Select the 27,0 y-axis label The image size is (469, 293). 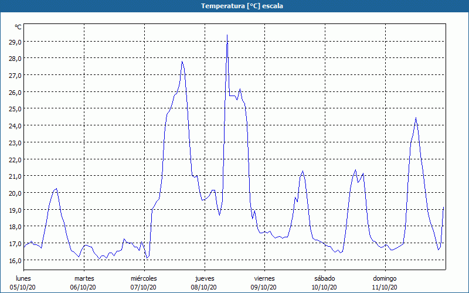coord(15,76)
